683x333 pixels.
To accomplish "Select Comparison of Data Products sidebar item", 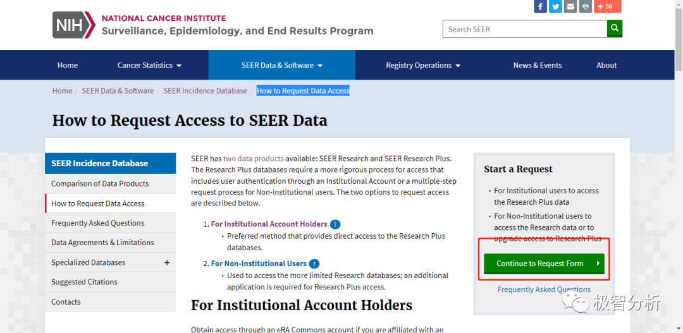I will click(x=100, y=183).
